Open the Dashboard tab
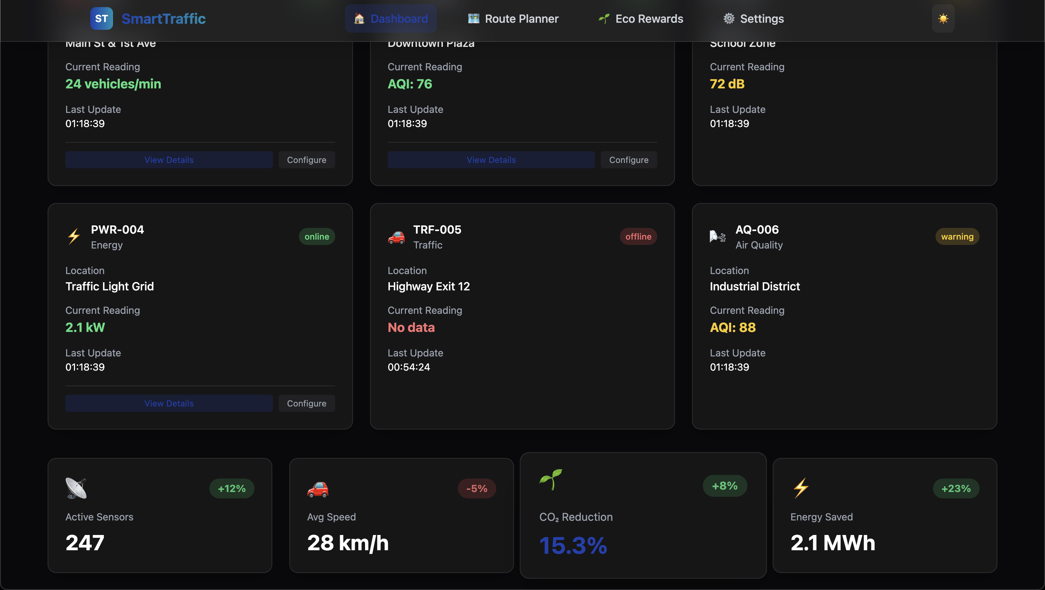 point(391,19)
